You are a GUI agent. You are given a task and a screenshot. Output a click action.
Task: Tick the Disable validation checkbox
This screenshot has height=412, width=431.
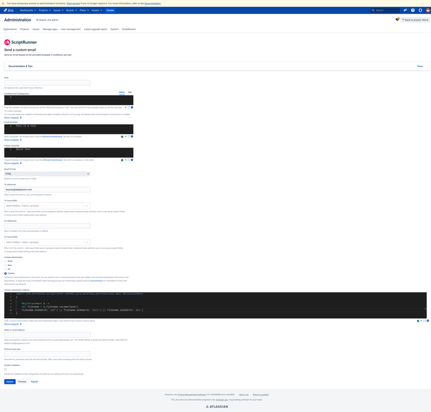(x=6, y=369)
